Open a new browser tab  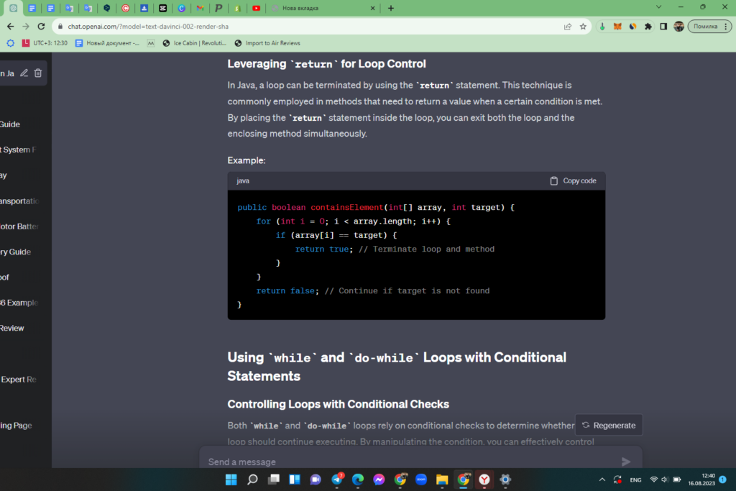390,8
